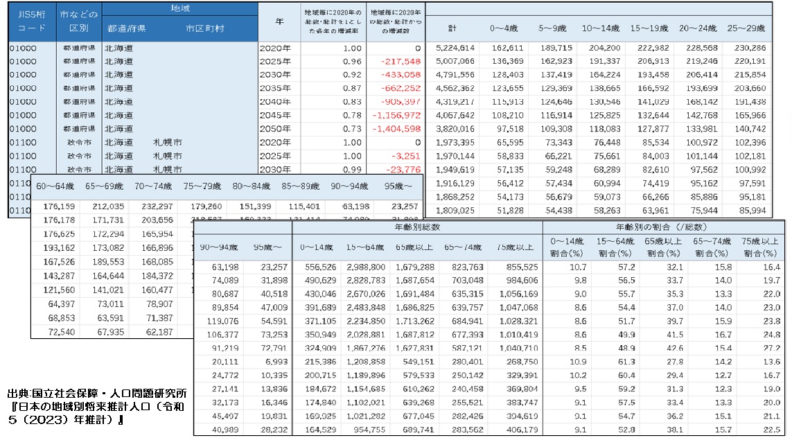Select the "年齢別の割合（／総数）" group header
This screenshot has height=440, width=792.
point(662,227)
